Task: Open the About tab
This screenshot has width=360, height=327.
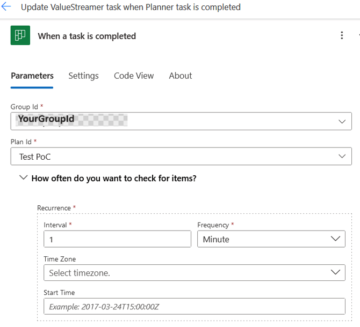Action: [180, 76]
